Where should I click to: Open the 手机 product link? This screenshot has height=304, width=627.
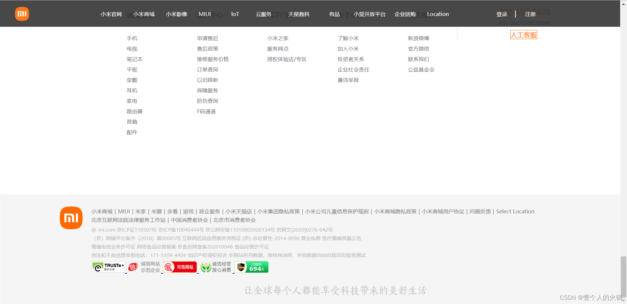point(132,38)
